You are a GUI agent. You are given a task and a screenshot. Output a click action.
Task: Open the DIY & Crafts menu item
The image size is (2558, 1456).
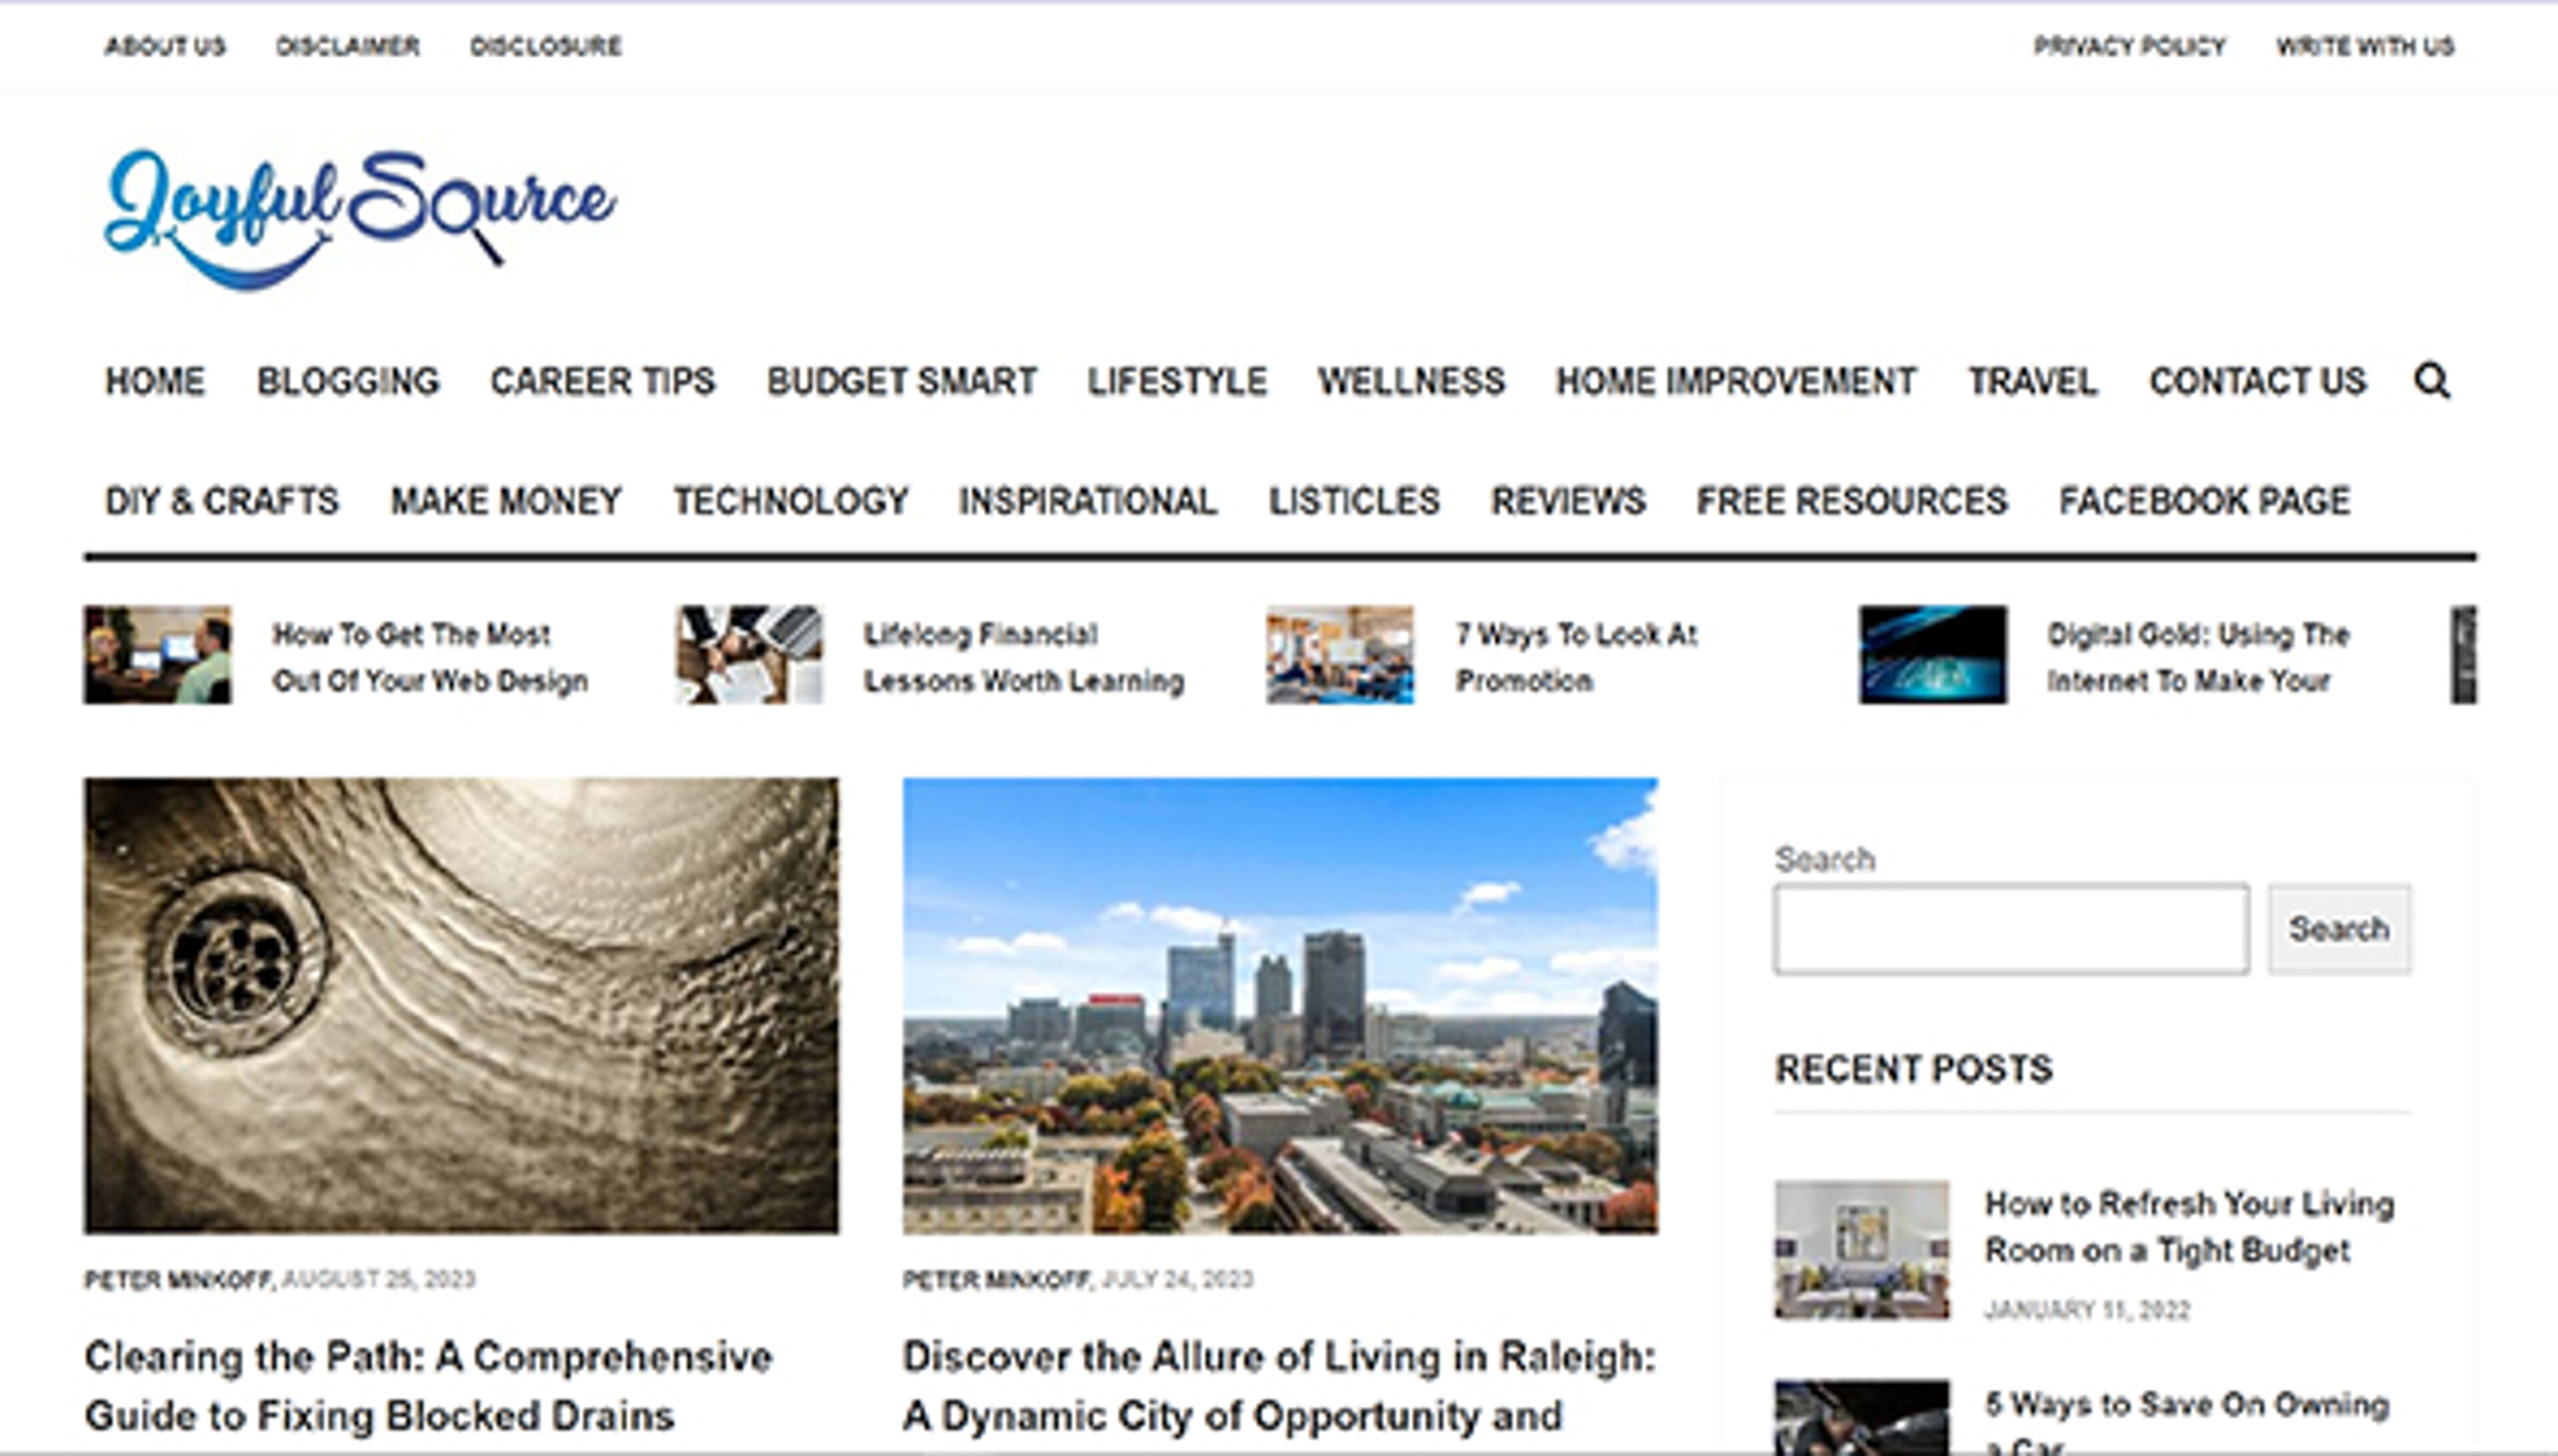(x=222, y=501)
